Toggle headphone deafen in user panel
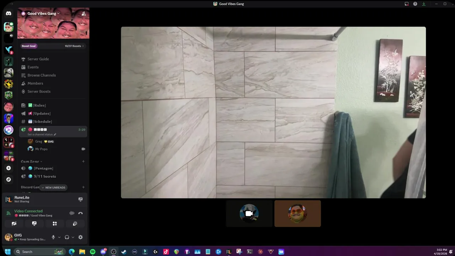The image size is (455, 256). [x=67, y=237]
